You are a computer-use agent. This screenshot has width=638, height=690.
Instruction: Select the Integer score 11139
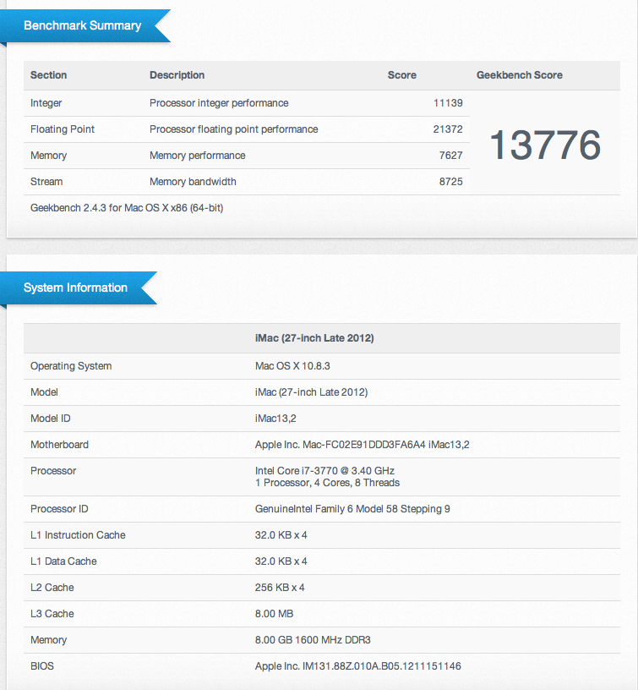click(448, 103)
